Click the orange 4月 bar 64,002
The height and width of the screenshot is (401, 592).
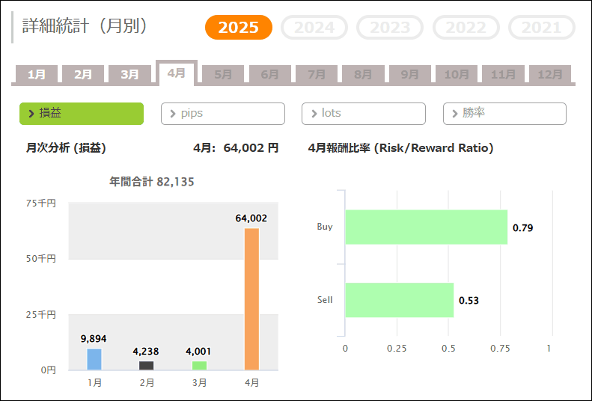[x=251, y=299]
